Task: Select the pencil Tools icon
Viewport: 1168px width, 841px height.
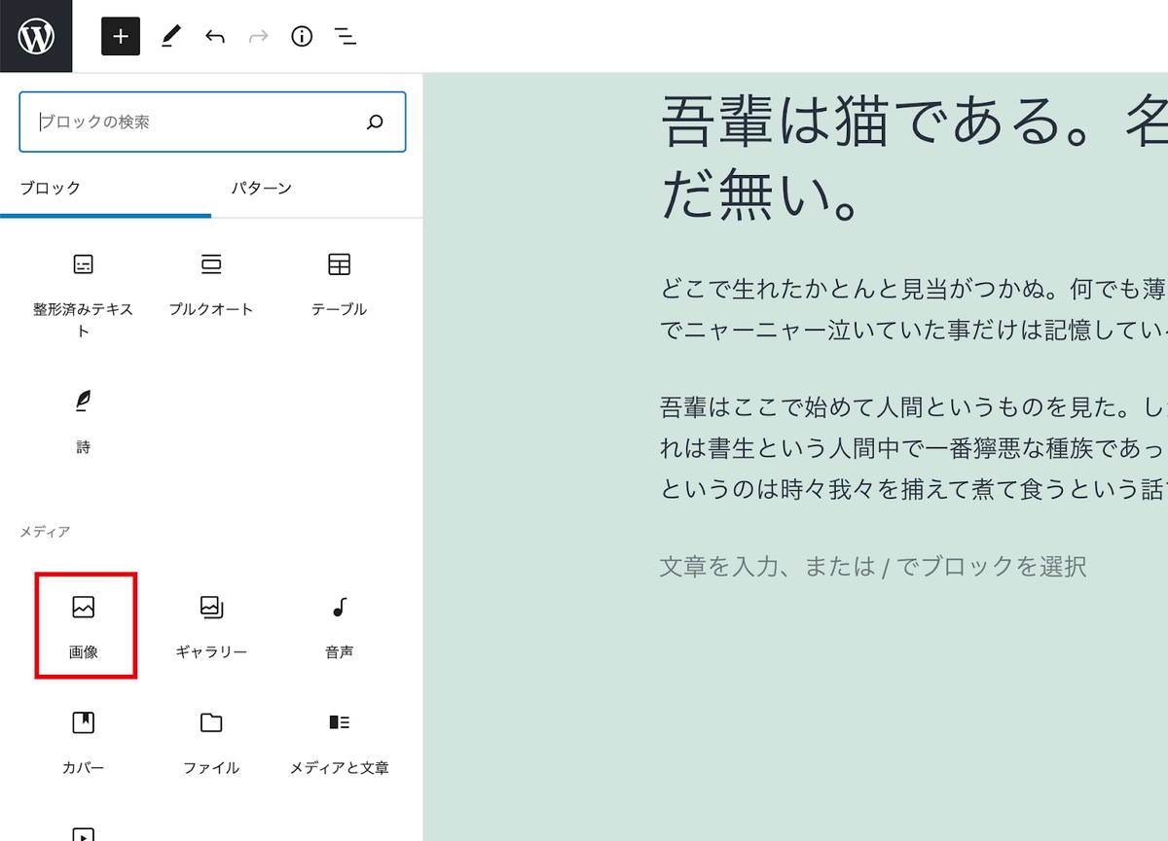Action: click(171, 37)
